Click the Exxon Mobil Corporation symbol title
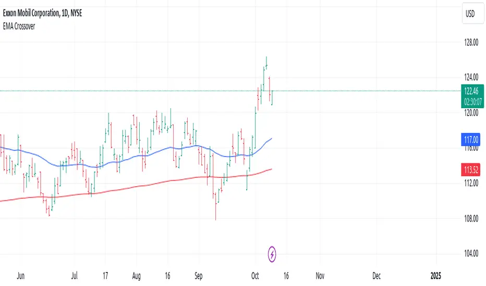The width and height of the screenshot is (486, 286). 42,13
